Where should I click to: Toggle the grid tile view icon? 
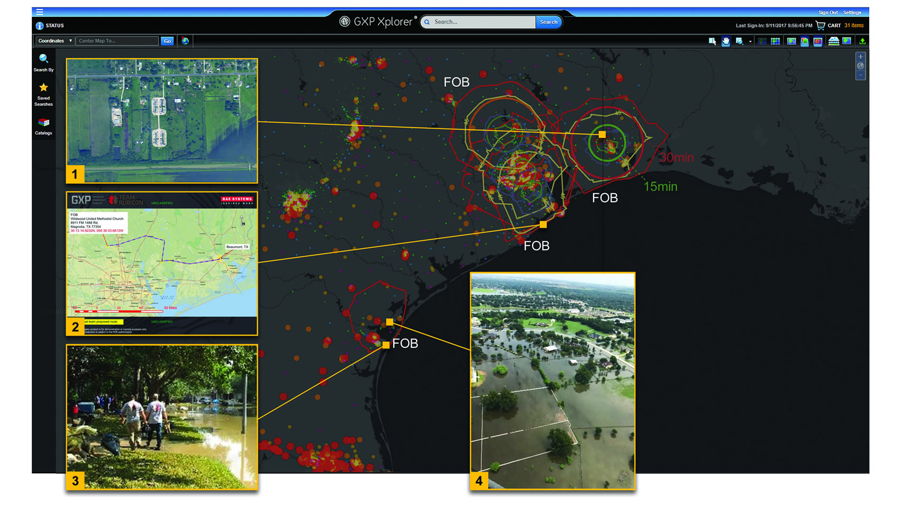[x=775, y=41]
